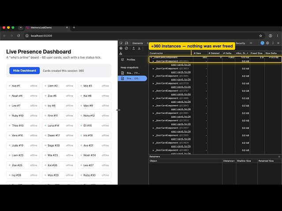Select the MemoryLeakDemo browser tab

point(47,28)
